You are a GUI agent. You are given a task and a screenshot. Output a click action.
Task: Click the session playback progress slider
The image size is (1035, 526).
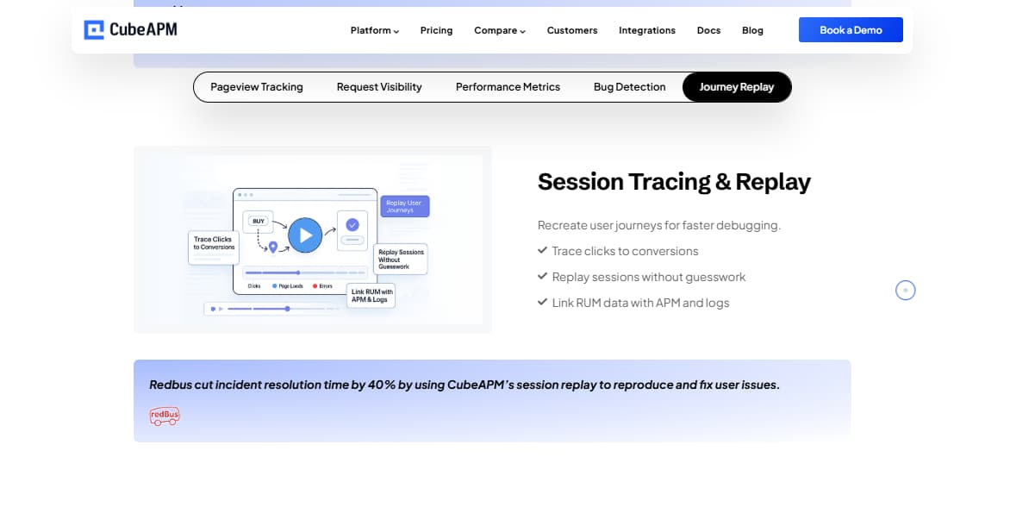(x=299, y=272)
